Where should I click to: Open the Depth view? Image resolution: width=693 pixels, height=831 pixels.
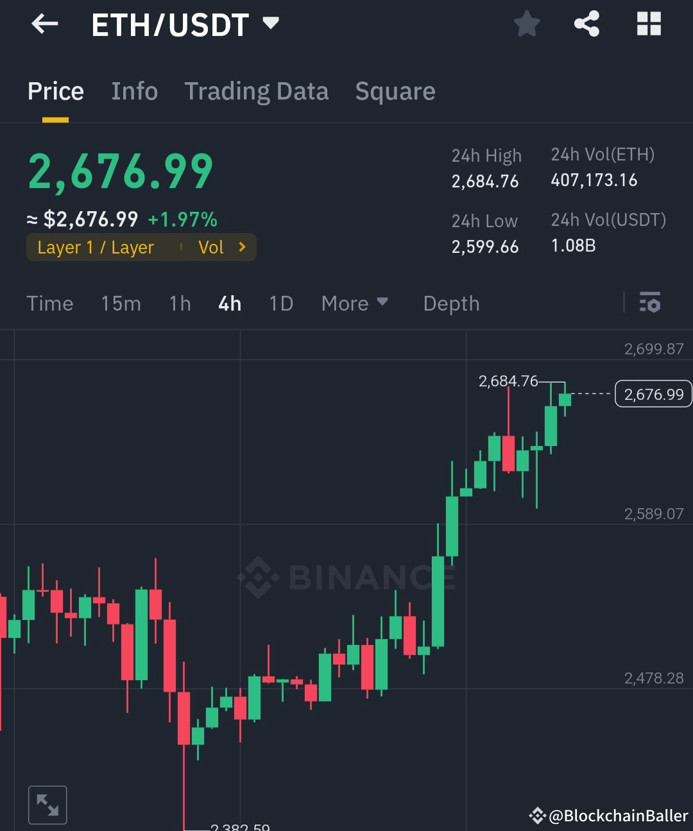451,303
